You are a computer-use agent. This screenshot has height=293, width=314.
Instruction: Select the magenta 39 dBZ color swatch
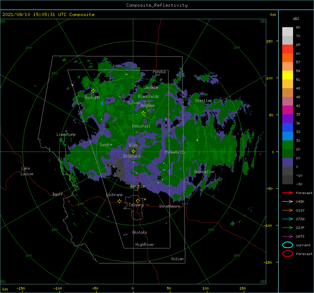(287, 110)
